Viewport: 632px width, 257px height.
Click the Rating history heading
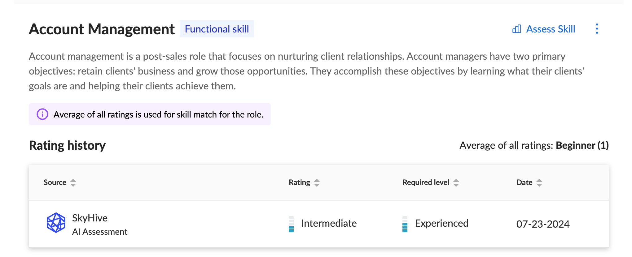point(67,145)
